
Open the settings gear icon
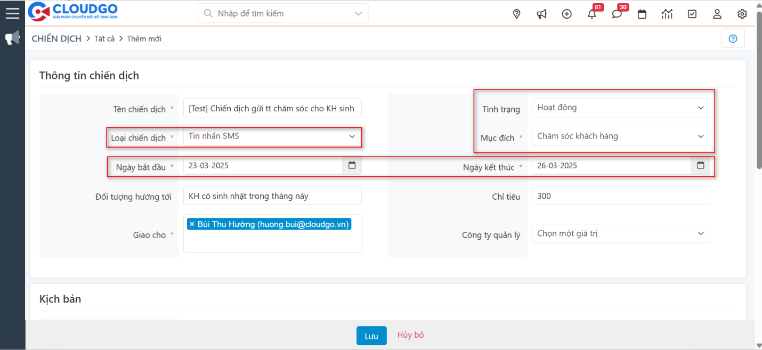pos(742,14)
